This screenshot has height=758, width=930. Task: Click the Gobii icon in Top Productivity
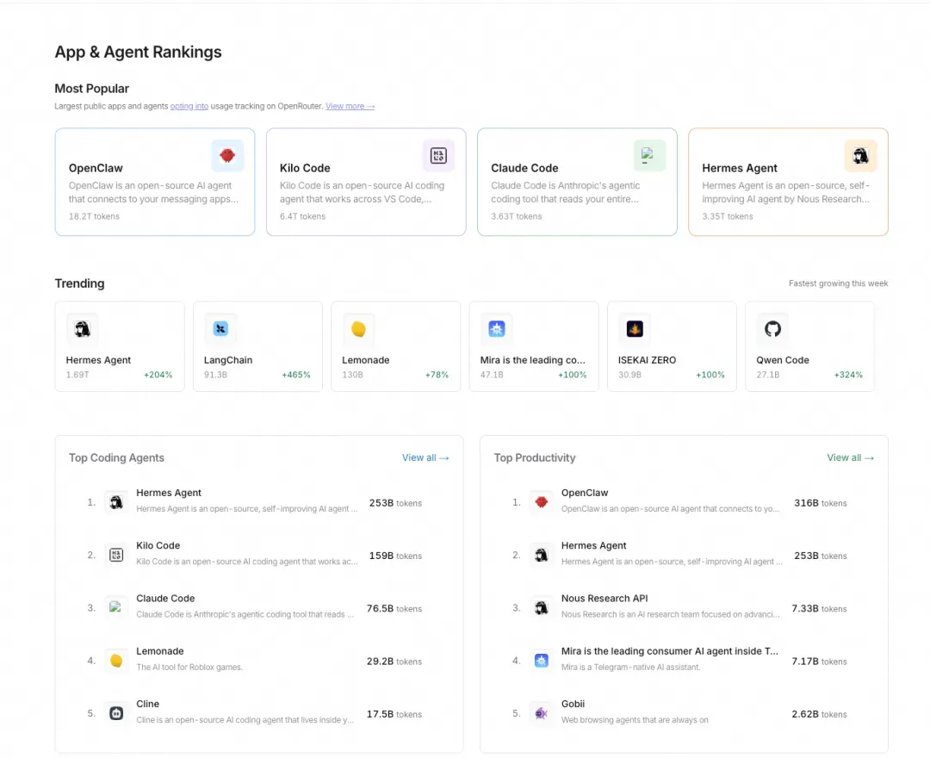pyautogui.click(x=541, y=712)
